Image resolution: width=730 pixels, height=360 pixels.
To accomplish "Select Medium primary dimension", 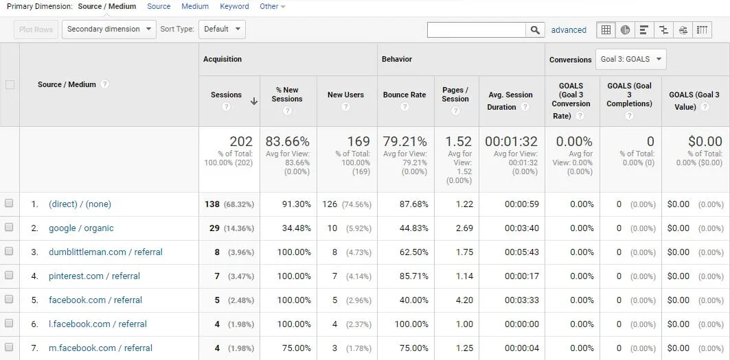I will pyautogui.click(x=195, y=6).
